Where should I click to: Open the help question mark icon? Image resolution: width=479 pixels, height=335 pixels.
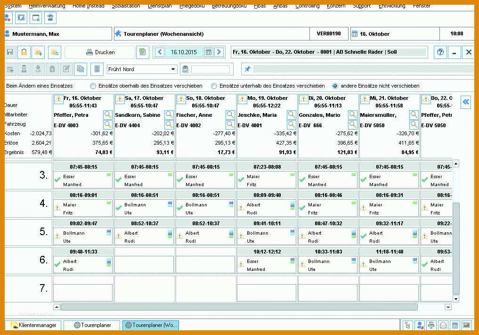click(440, 52)
